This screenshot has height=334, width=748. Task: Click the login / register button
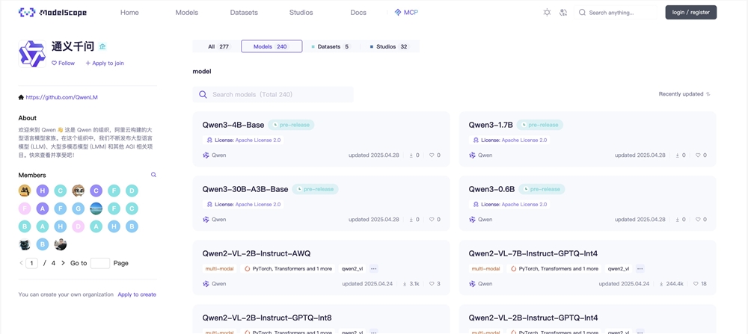click(690, 13)
